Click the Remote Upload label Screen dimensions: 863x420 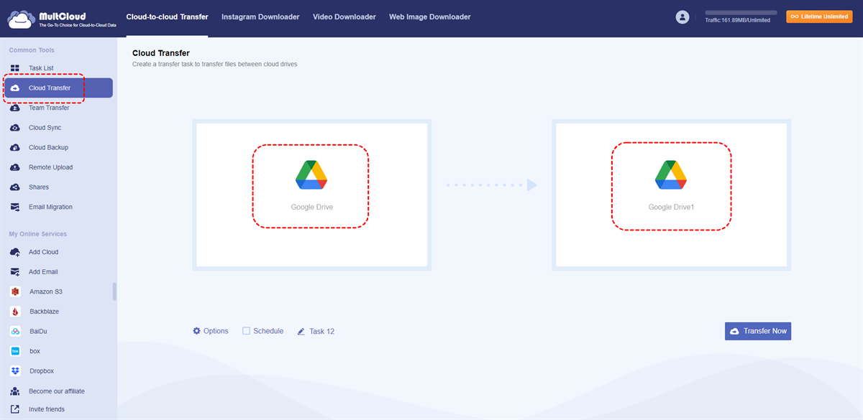tap(50, 167)
